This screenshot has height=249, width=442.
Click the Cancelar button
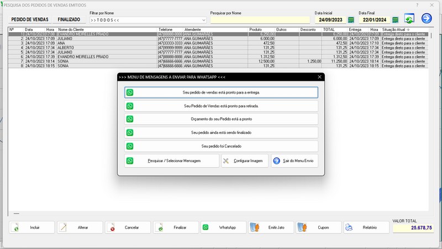point(128,227)
